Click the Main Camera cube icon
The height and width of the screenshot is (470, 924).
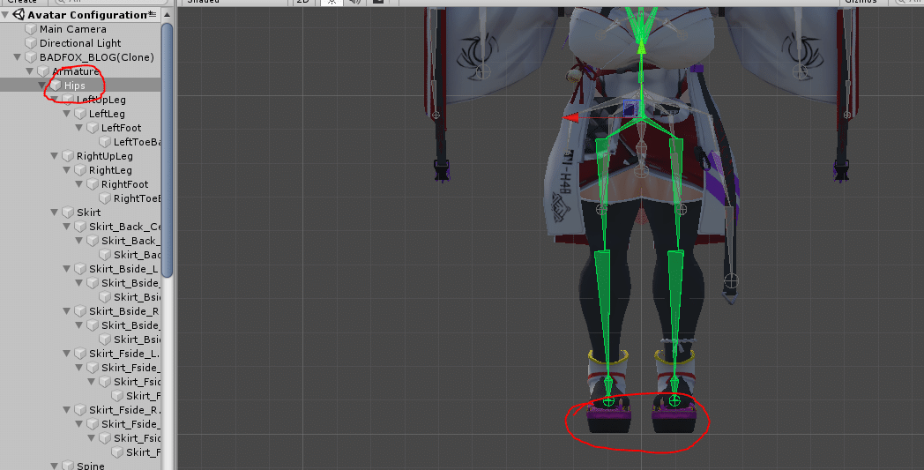pos(31,29)
